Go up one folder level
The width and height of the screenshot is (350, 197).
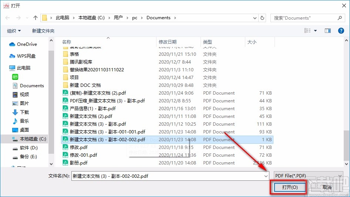click(35, 18)
